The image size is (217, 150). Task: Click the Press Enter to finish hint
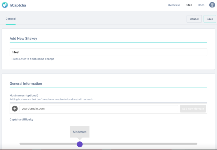pos(33,59)
